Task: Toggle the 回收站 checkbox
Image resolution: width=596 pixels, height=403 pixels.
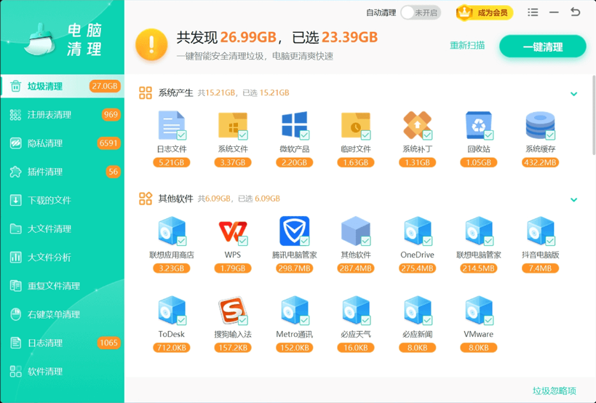Action: [x=489, y=135]
